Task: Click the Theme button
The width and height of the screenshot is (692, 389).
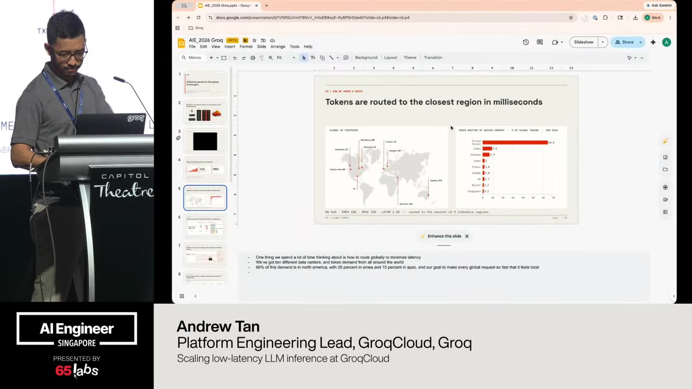Action: click(x=410, y=58)
